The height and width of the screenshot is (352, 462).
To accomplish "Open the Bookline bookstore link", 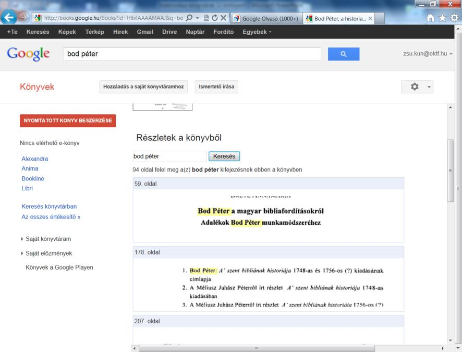I will [33, 178].
